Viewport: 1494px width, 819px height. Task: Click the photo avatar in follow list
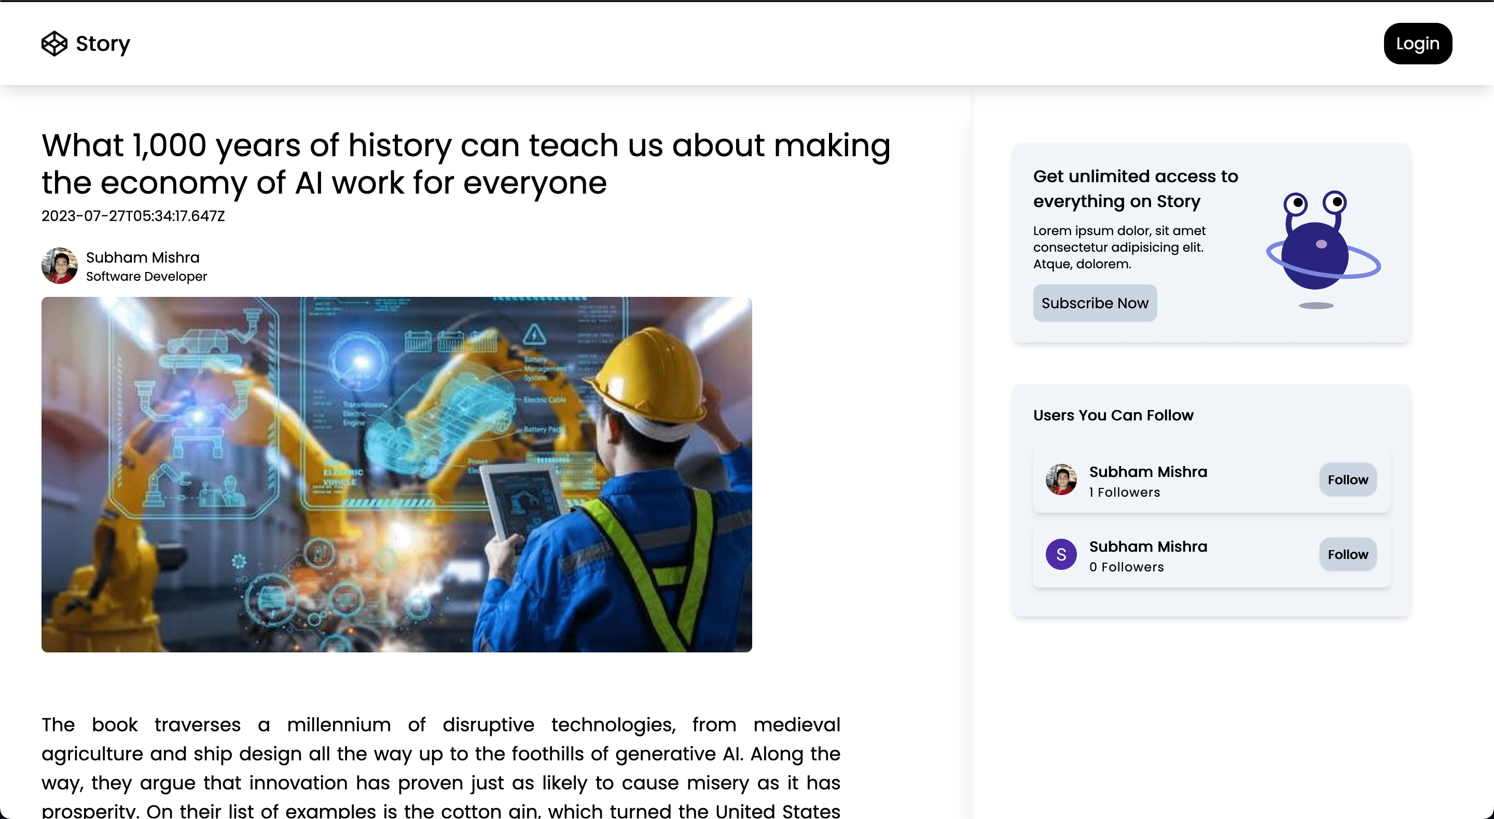1061,480
